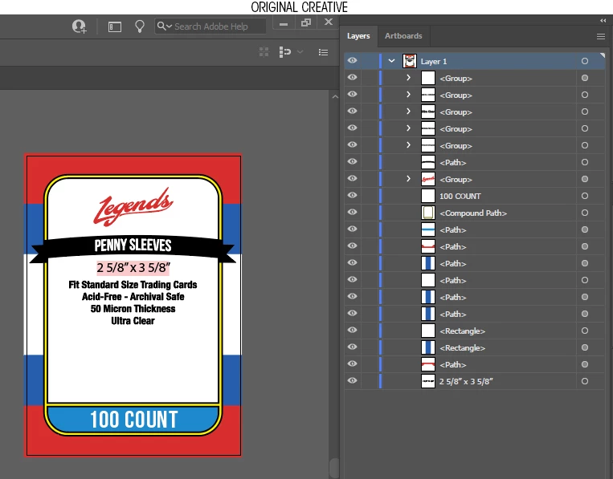Click the canvas vertical scrollbar up arrow
613x479 pixels.
tap(335, 96)
